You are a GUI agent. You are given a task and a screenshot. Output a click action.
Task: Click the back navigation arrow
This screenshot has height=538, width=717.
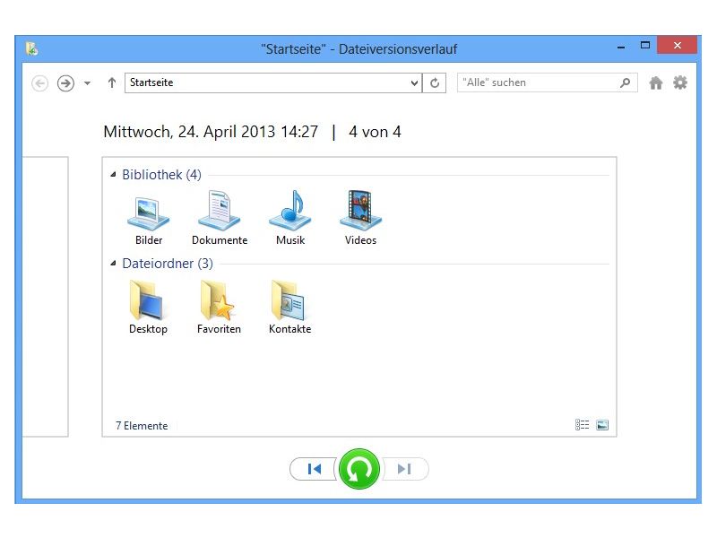[x=40, y=83]
